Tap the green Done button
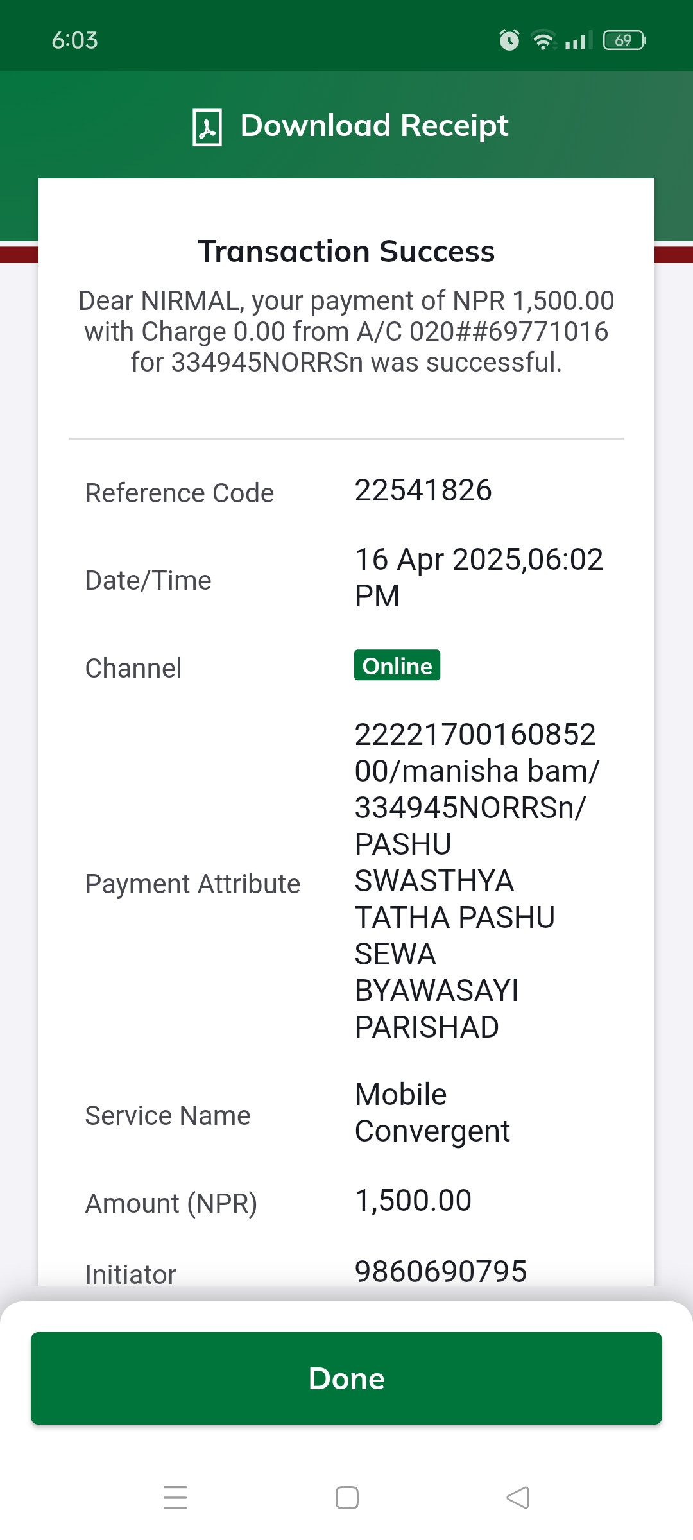Screen dimensions: 693x1540 (x=346, y=1378)
